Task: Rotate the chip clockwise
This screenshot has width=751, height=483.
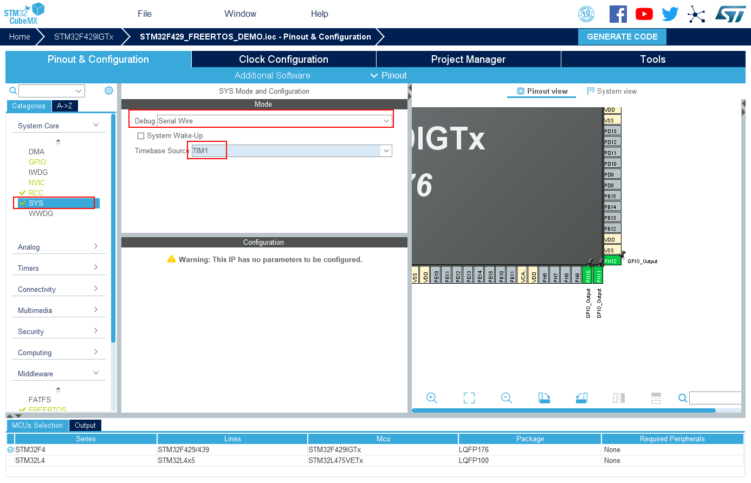Action: pyautogui.click(x=544, y=398)
